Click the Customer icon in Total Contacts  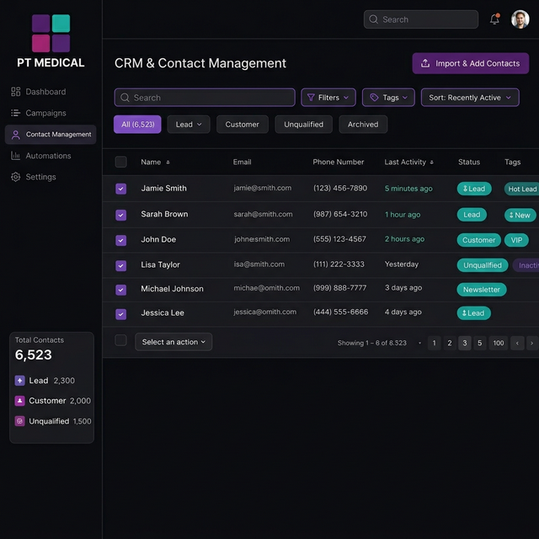[x=19, y=401]
